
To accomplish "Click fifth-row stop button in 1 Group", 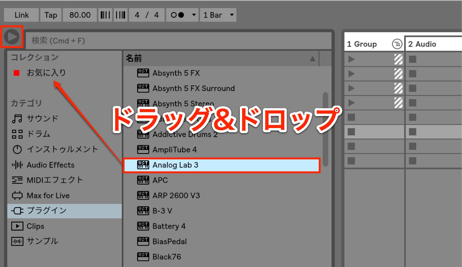I will pyautogui.click(x=351, y=117).
